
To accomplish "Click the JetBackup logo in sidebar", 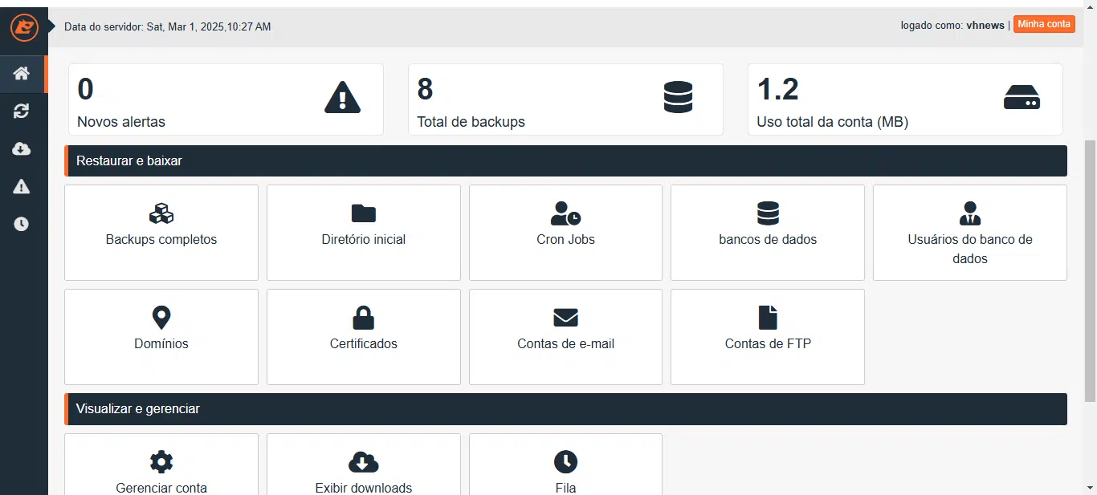I will pyautogui.click(x=23, y=26).
